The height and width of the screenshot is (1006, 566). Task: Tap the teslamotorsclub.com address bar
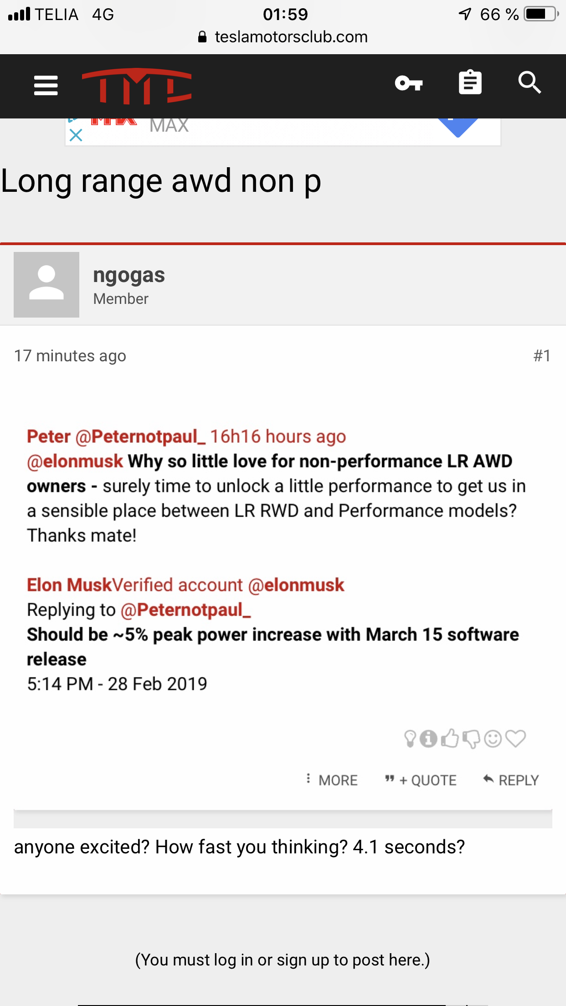point(283,37)
